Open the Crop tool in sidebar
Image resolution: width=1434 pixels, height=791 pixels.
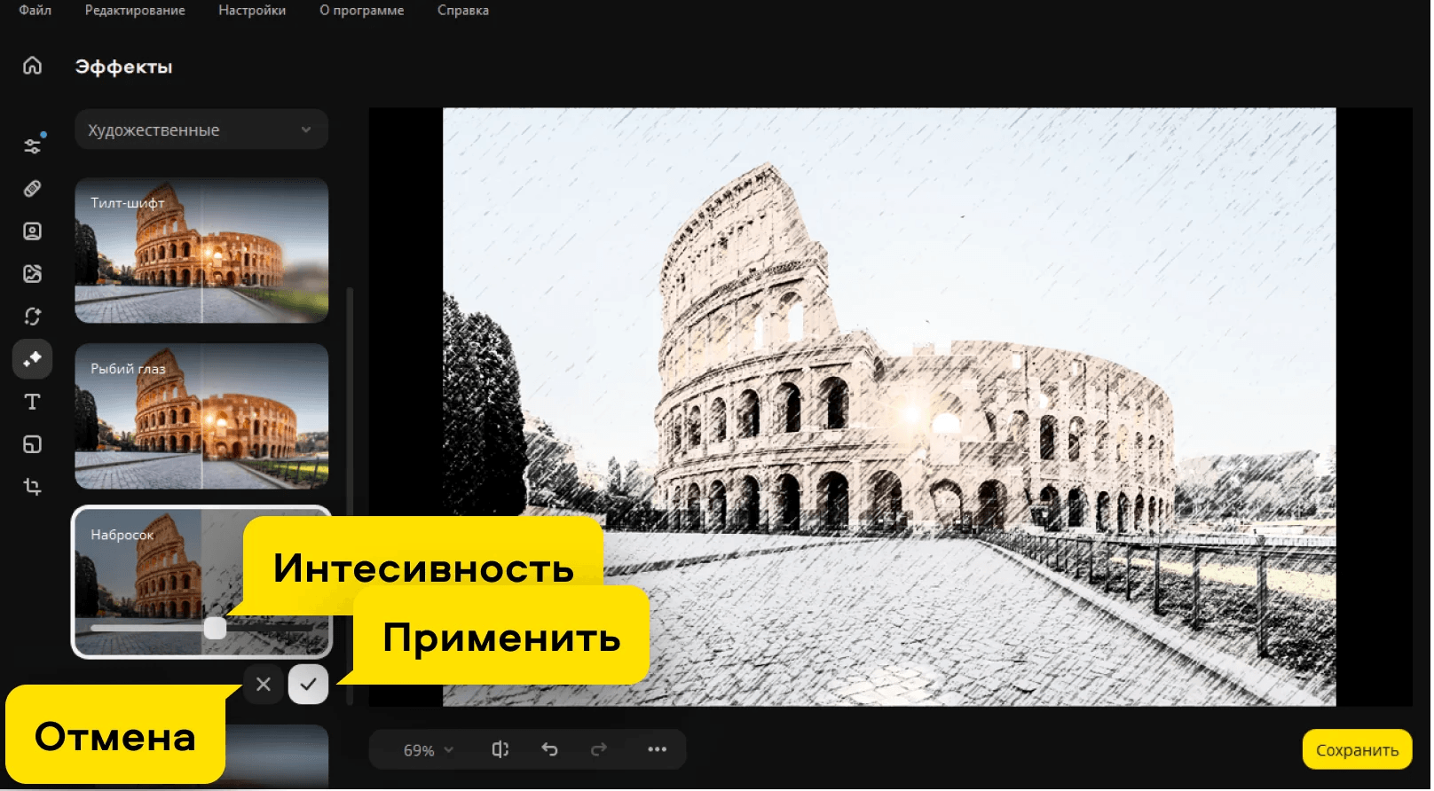[x=33, y=487]
